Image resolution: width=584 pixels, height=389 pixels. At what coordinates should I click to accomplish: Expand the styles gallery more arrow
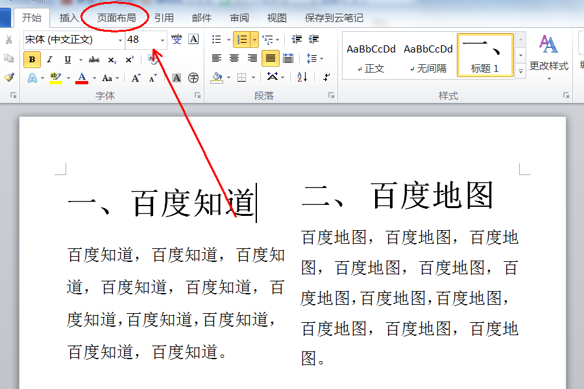520,71
